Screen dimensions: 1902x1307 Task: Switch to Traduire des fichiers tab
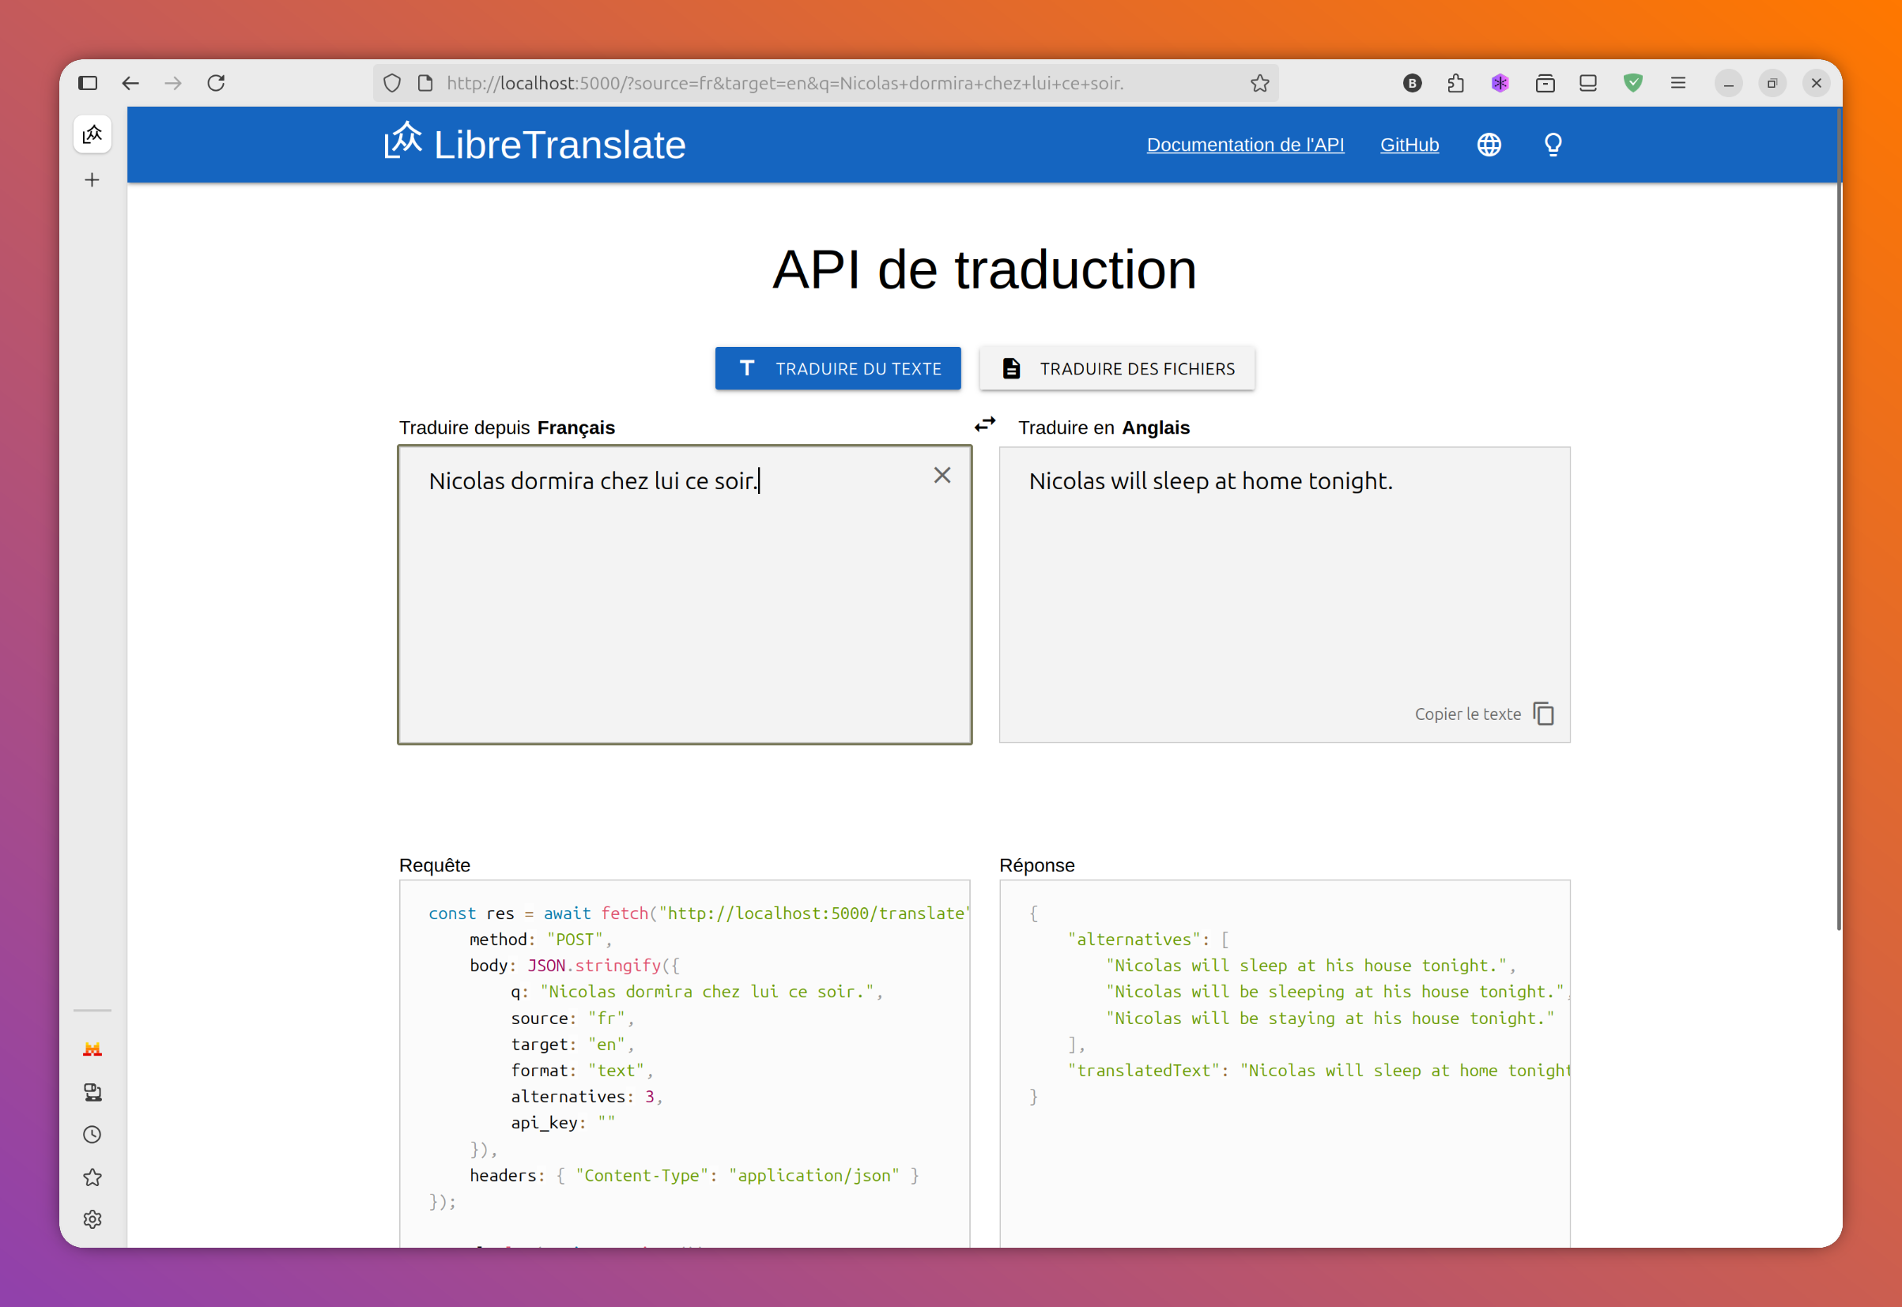click(x=1116, y=368)
